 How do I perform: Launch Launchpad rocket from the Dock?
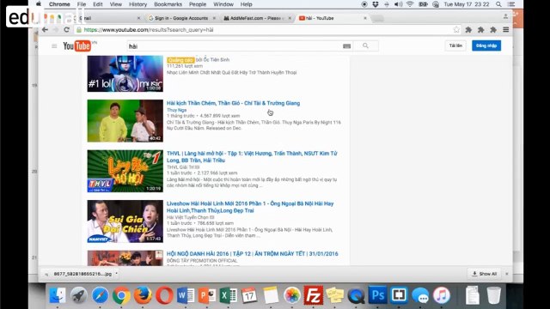tap(79, 295)
